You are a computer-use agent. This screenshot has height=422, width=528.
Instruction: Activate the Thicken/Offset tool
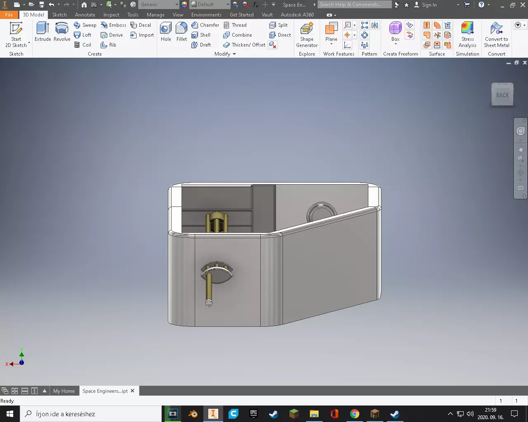244,45
